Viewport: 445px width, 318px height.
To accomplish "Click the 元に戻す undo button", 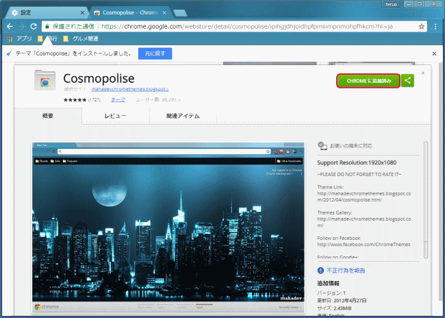I will coord(155,53).
